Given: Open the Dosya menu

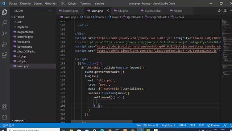Looking at the screenshot, I should tap(13, 3).
